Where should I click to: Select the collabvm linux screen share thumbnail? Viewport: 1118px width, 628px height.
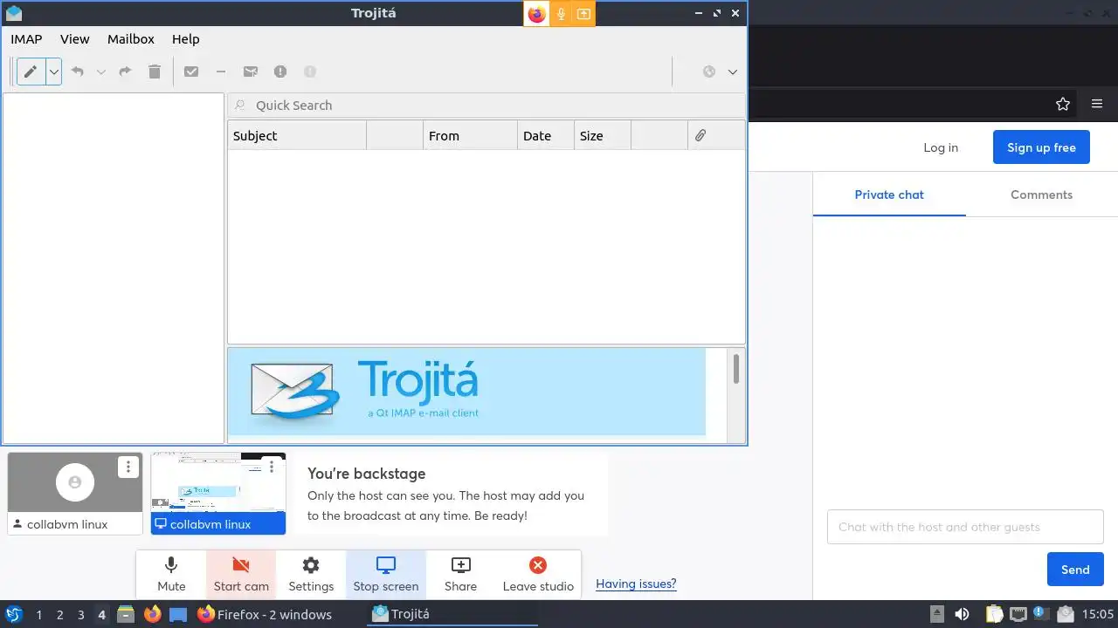click(x=218, y=493)
